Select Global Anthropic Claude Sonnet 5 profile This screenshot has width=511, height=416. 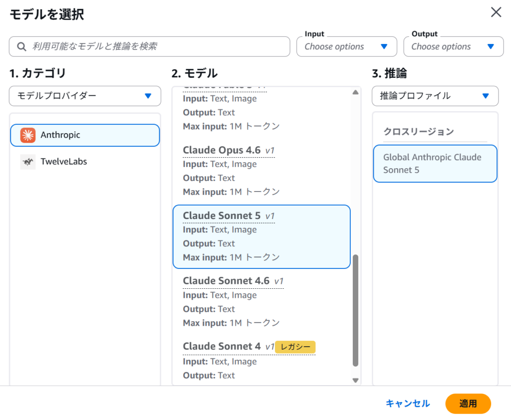point(435,164)
